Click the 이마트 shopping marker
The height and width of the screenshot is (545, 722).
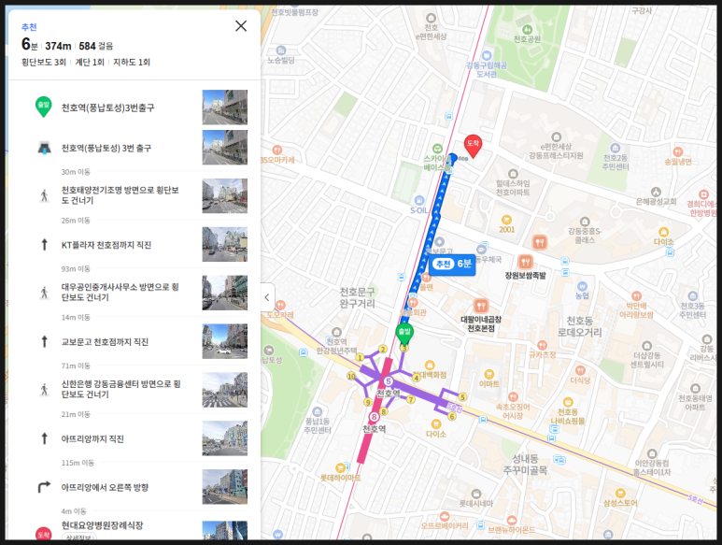(x=489, y=374)
